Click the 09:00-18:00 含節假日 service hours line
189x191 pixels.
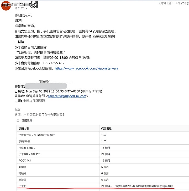pyautogui.click(x=52, y=58)
